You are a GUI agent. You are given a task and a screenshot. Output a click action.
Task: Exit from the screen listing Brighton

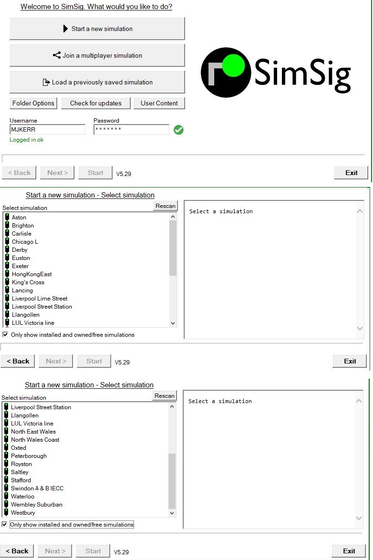(x=350, y=361)
